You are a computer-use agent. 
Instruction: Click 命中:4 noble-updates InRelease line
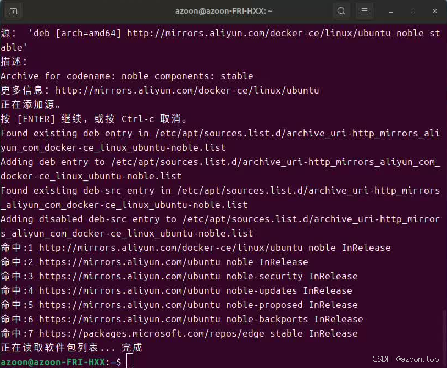pos(176,290)
